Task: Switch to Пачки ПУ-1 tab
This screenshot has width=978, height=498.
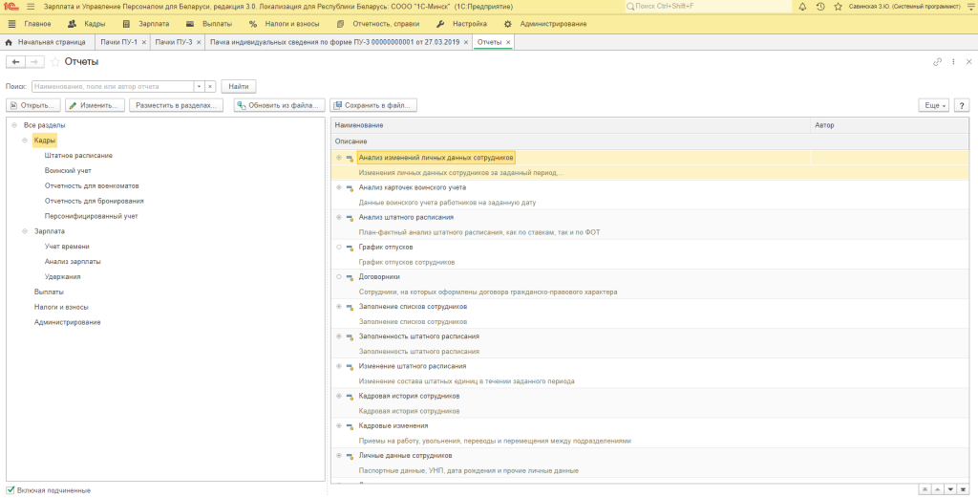Action: [x=121, y=42]
